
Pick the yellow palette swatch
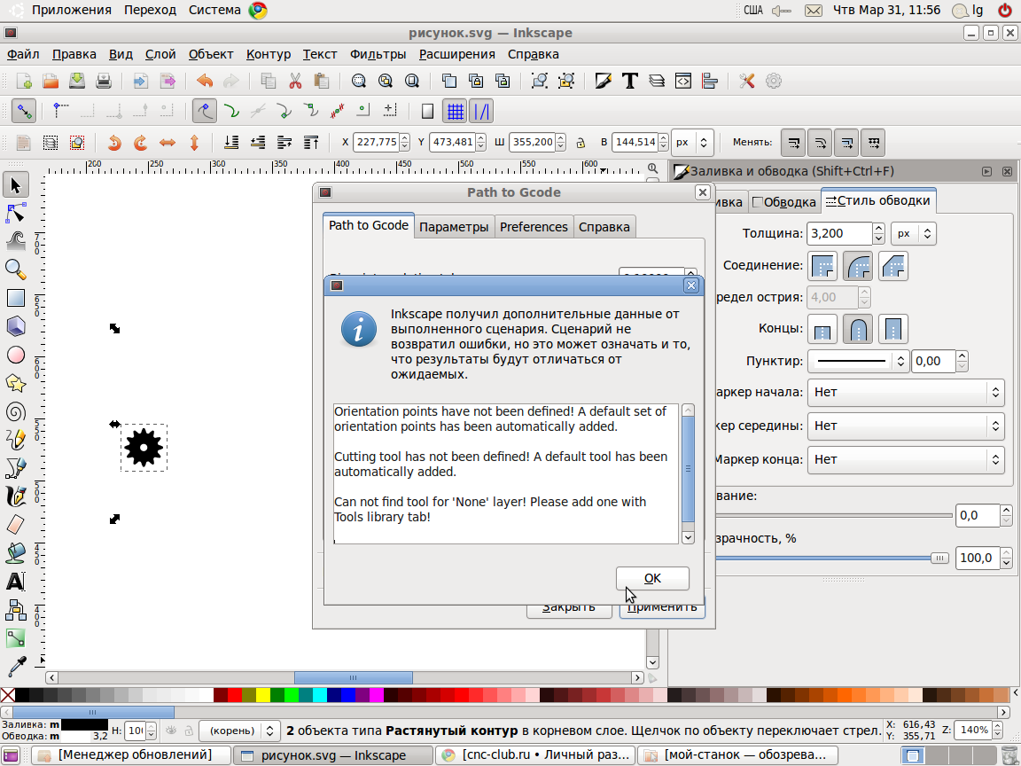(262, 695)
